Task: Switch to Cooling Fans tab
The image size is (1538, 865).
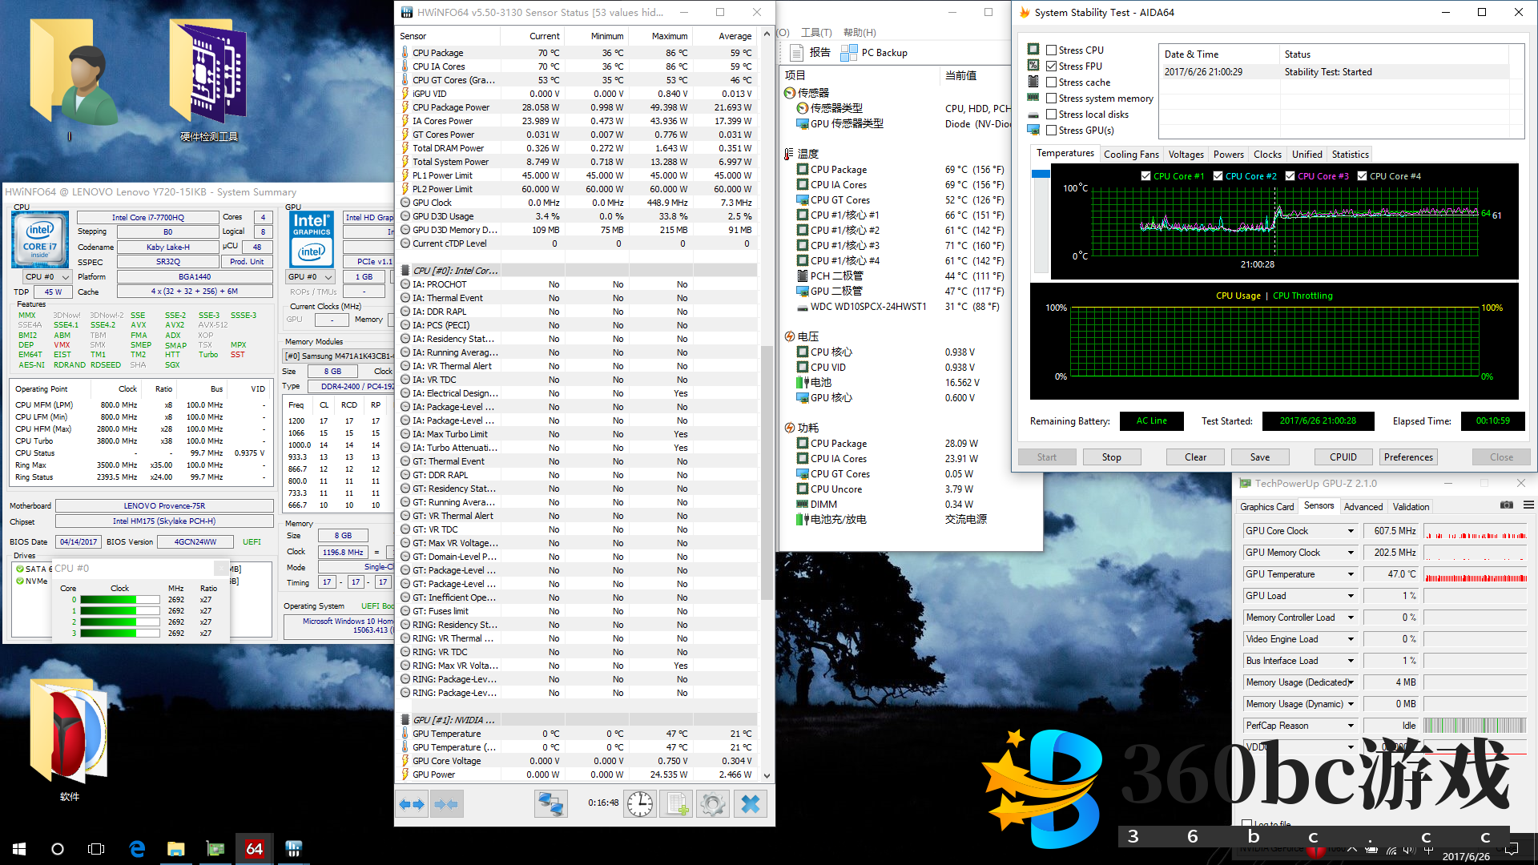Action: tap(1130, 155)
